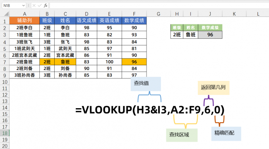
Task: Click the Cancel (X) formula bar icon
Action: (34, 6)
